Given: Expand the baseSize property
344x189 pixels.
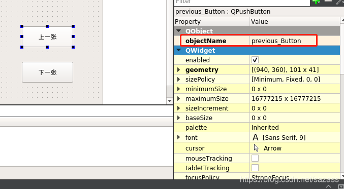Looking at the screenshot, I should tap(178, 118).
